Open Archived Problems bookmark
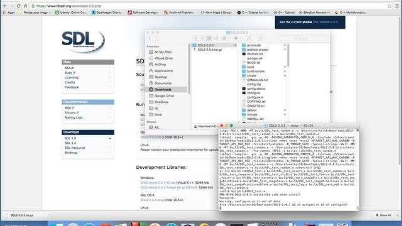Image resolution: width=402 pixels, height=226 pixels. pos(179,13)
